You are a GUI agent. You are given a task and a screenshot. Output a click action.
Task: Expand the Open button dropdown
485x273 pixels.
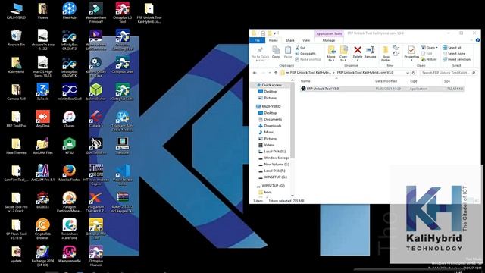pos(436,48)
